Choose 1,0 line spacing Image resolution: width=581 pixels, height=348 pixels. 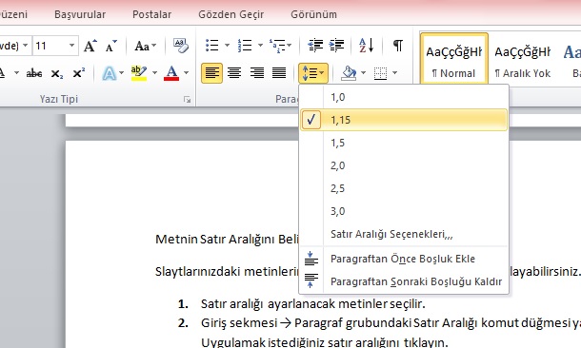404,97
